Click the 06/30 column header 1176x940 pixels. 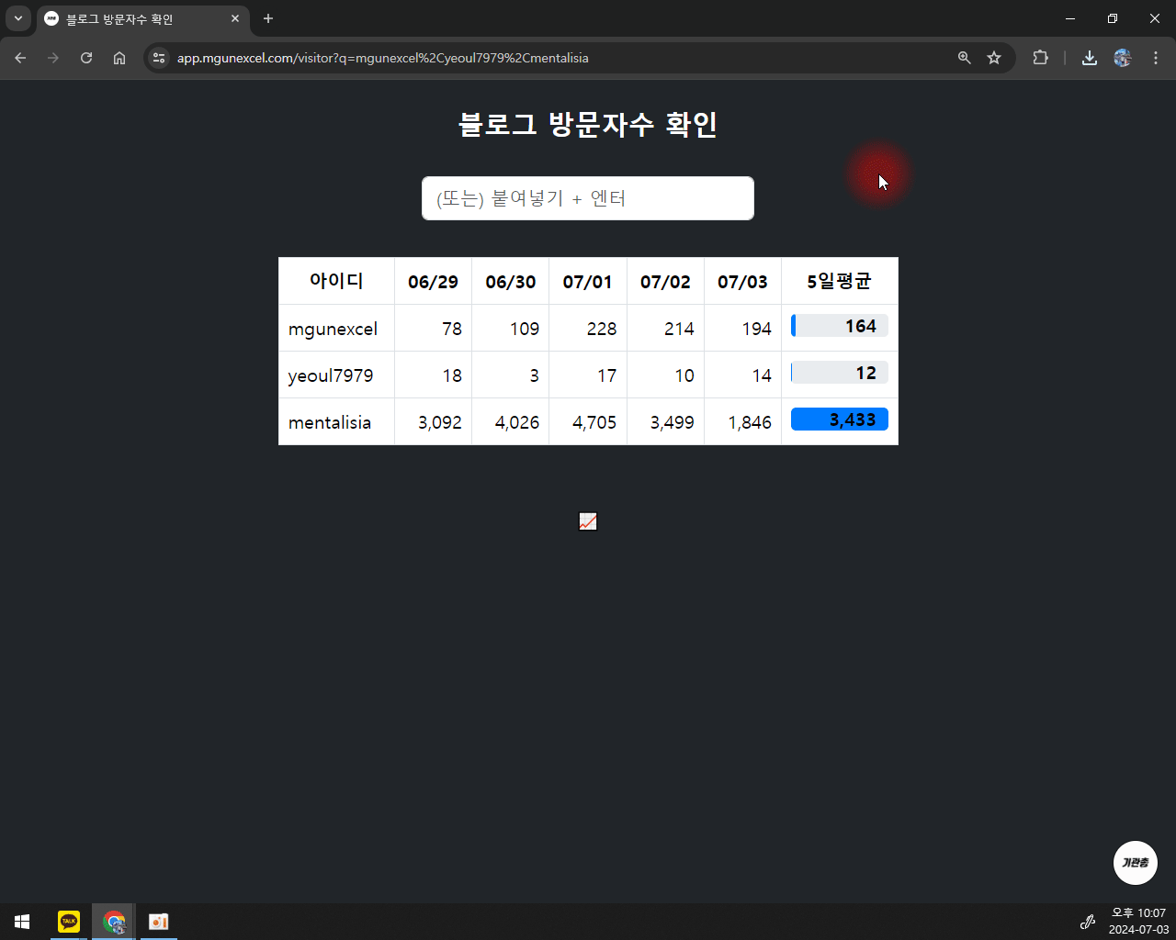510,281
